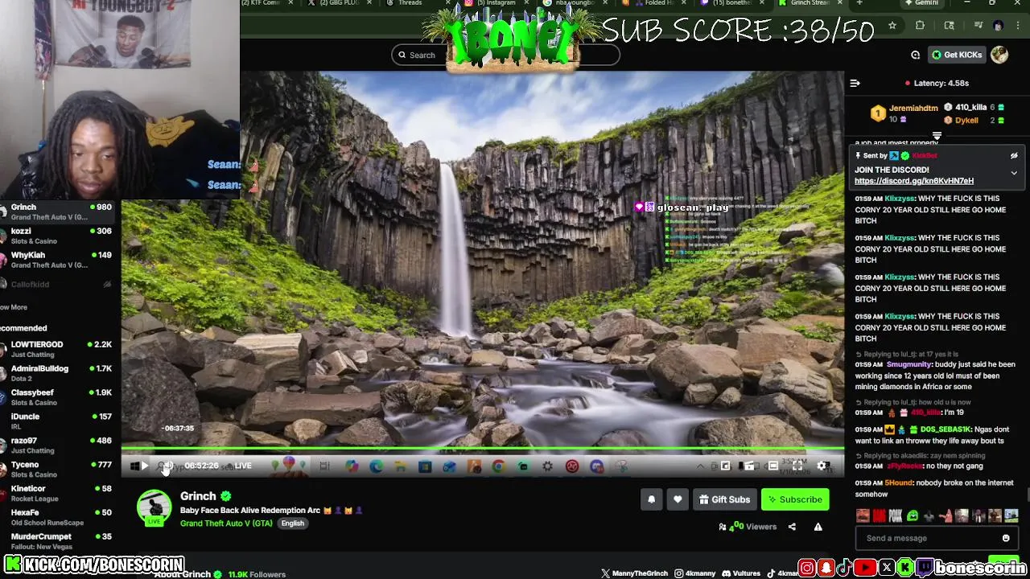Image resolution: width=1030 pixels, height=579 pixels.
Task: Click the English language tag
Action: click(292, 524)
